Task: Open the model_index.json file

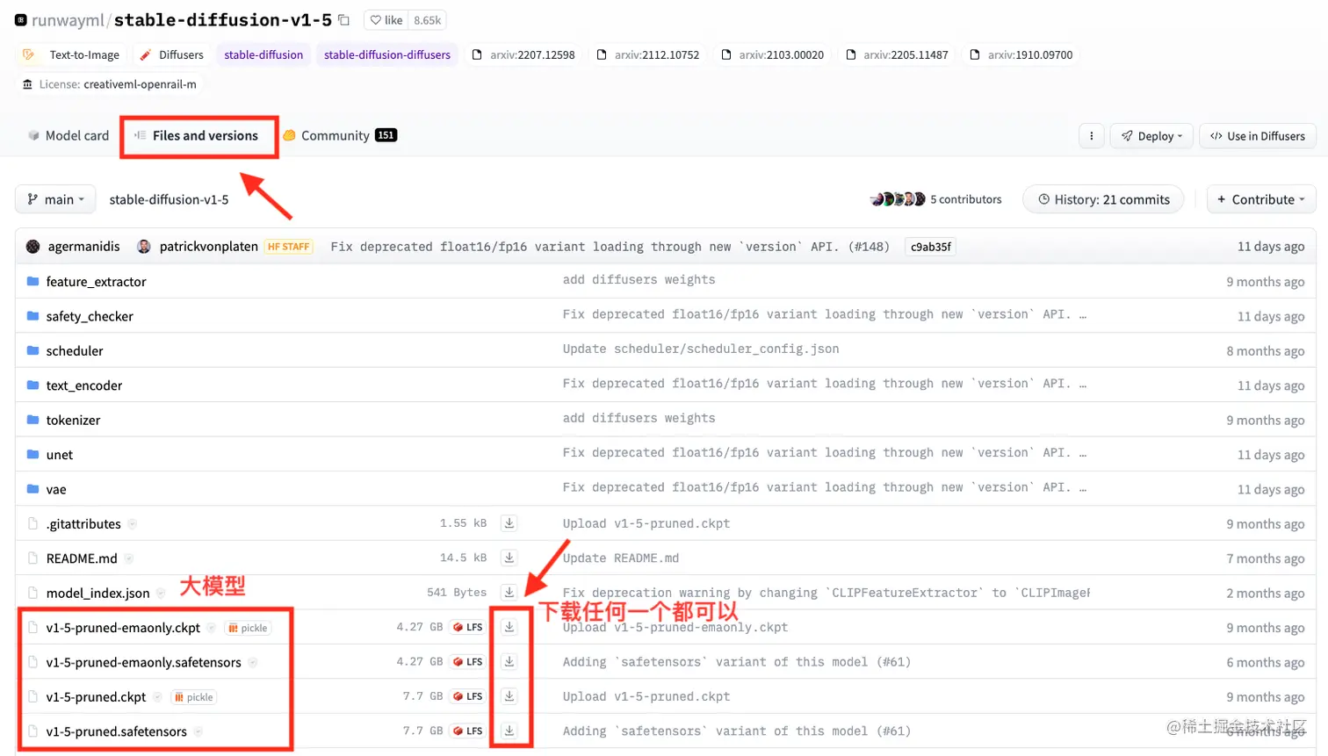Action: click(x=97, y=594)
